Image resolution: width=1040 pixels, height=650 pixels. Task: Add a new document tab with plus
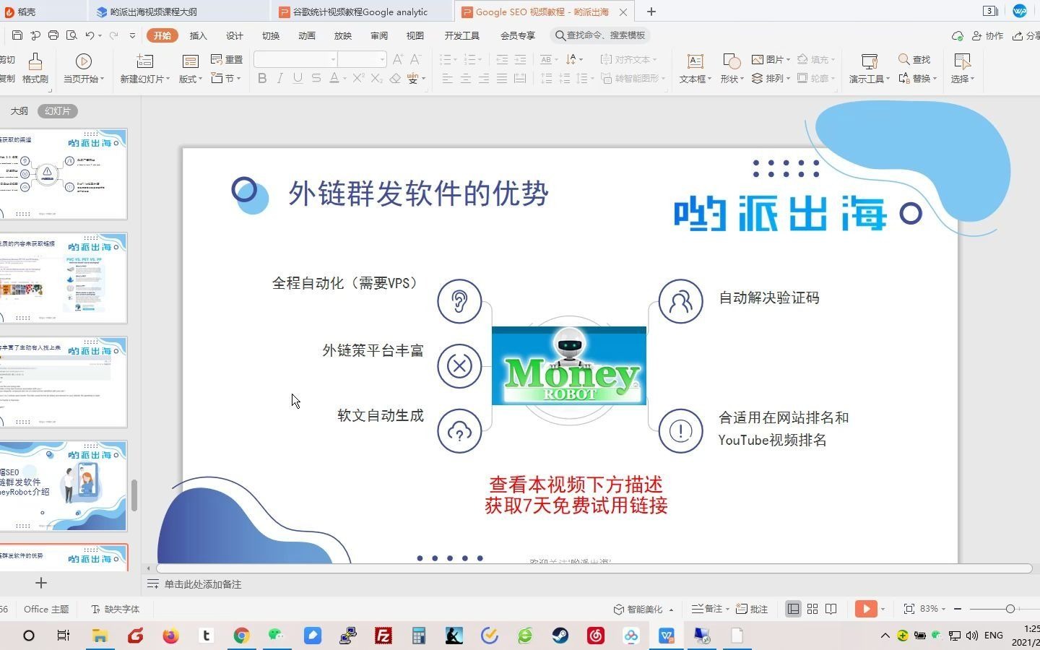651,12
